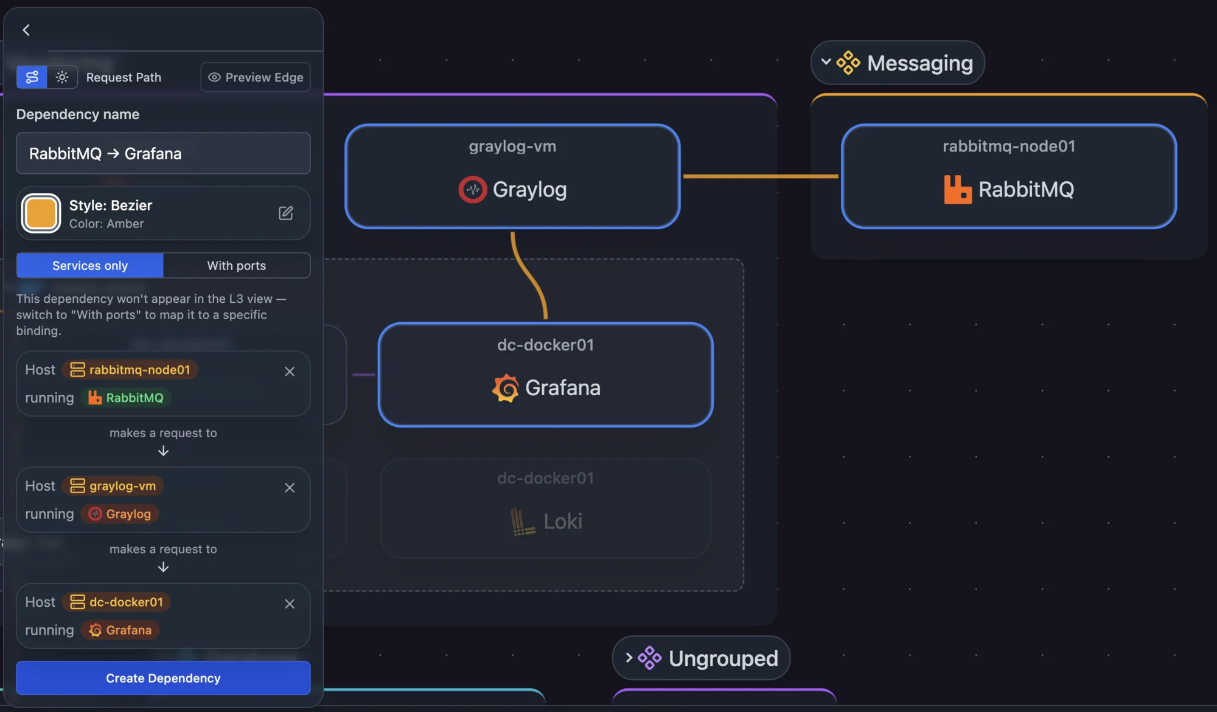The width and height of the screenshot is (1217, 712).
Task: Click the dc-docker01 host chip
Action: click(117, 602)
